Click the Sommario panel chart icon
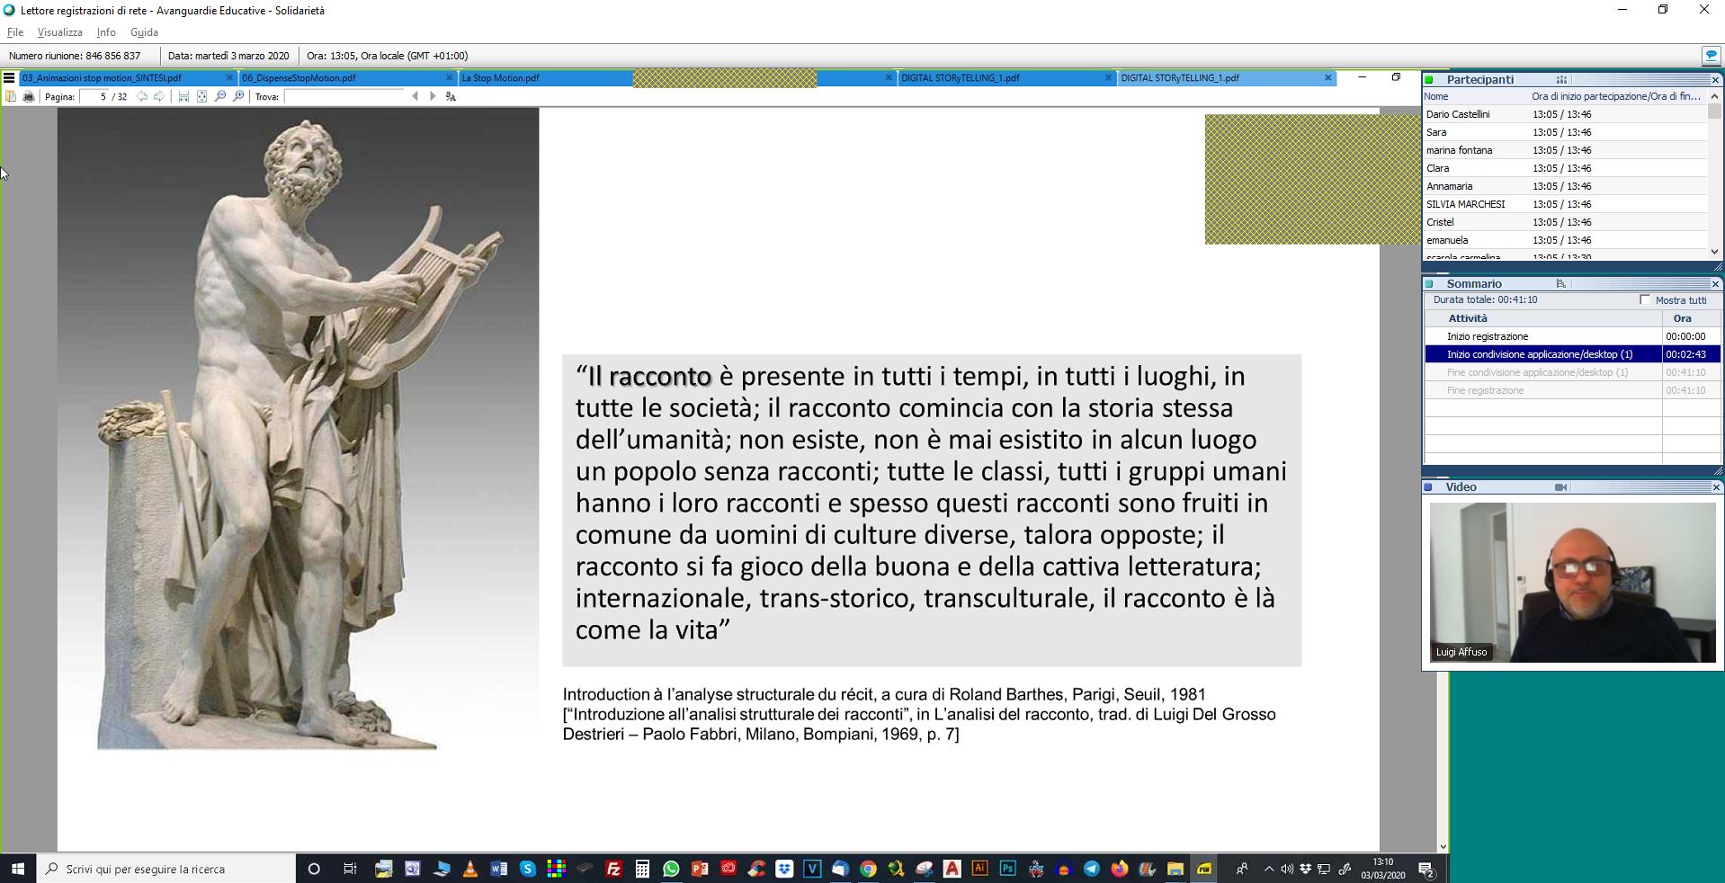Screen dimensions: 1725x883 point(1560,284)
